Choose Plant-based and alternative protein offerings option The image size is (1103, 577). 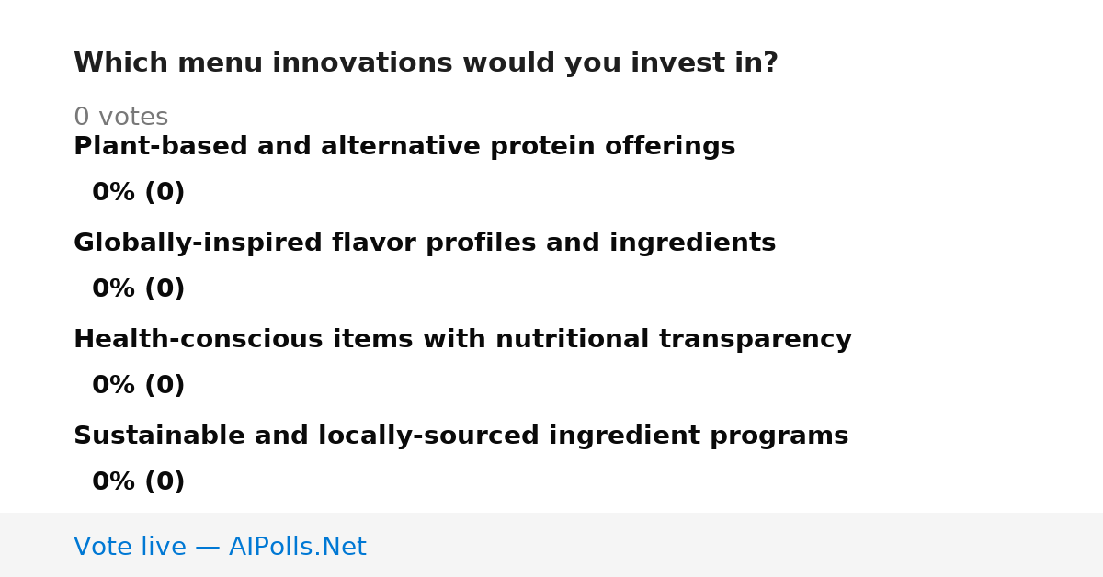tap(404, 147)
